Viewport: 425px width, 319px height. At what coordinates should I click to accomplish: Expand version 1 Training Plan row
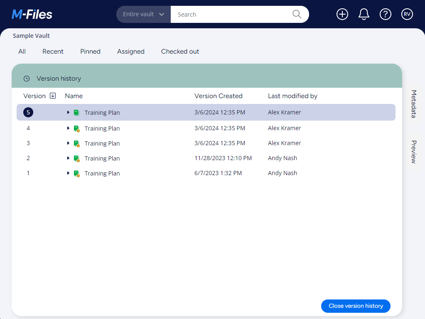[x=68, y=173]
